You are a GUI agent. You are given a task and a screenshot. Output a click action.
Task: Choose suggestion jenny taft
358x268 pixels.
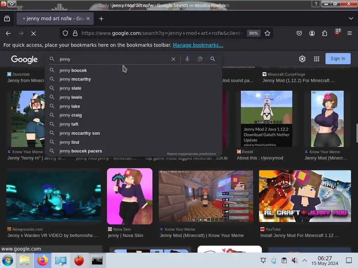pos(134,124)
